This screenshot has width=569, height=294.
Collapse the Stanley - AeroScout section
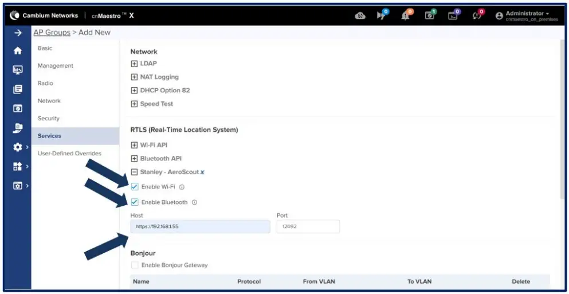tap(134, 172)
